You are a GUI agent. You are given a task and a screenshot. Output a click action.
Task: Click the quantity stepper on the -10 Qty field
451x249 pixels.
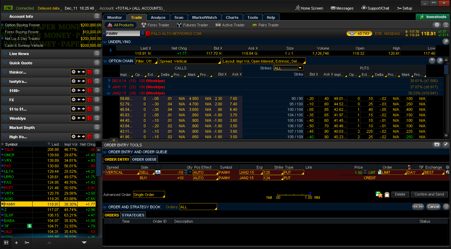186,172
